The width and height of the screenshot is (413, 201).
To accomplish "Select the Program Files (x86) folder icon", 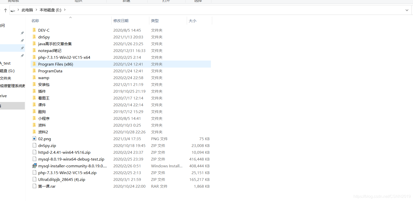I will click(34, 64).
